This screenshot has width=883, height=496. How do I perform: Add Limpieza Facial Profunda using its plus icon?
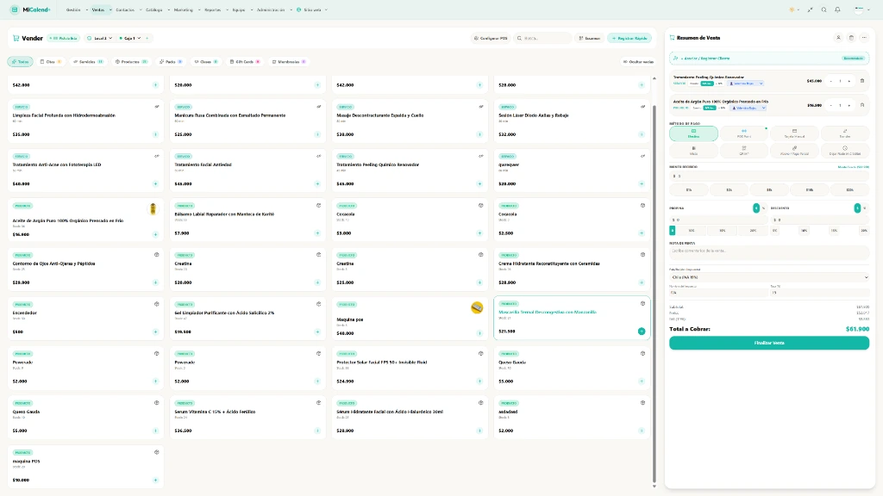click(155, 134)
